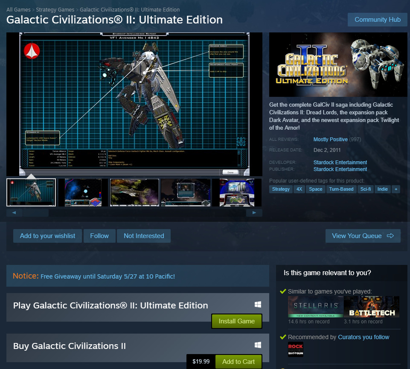The width and height of the screenshot is (410, 369).
Task: Click Windows icon in Play Ultimate Edition box
Action: click(258, 305)
